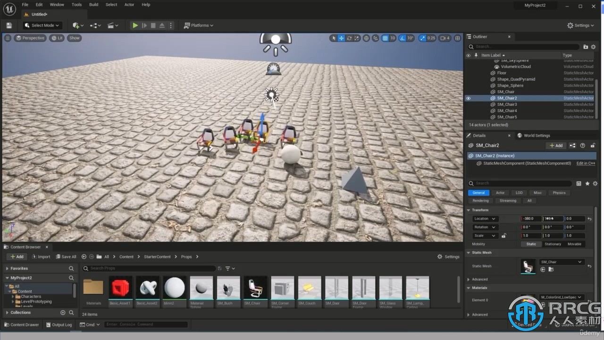Screen dimensions: 604x340
Task: Click the skip frame playback button
Action: [x=144, y=25]
